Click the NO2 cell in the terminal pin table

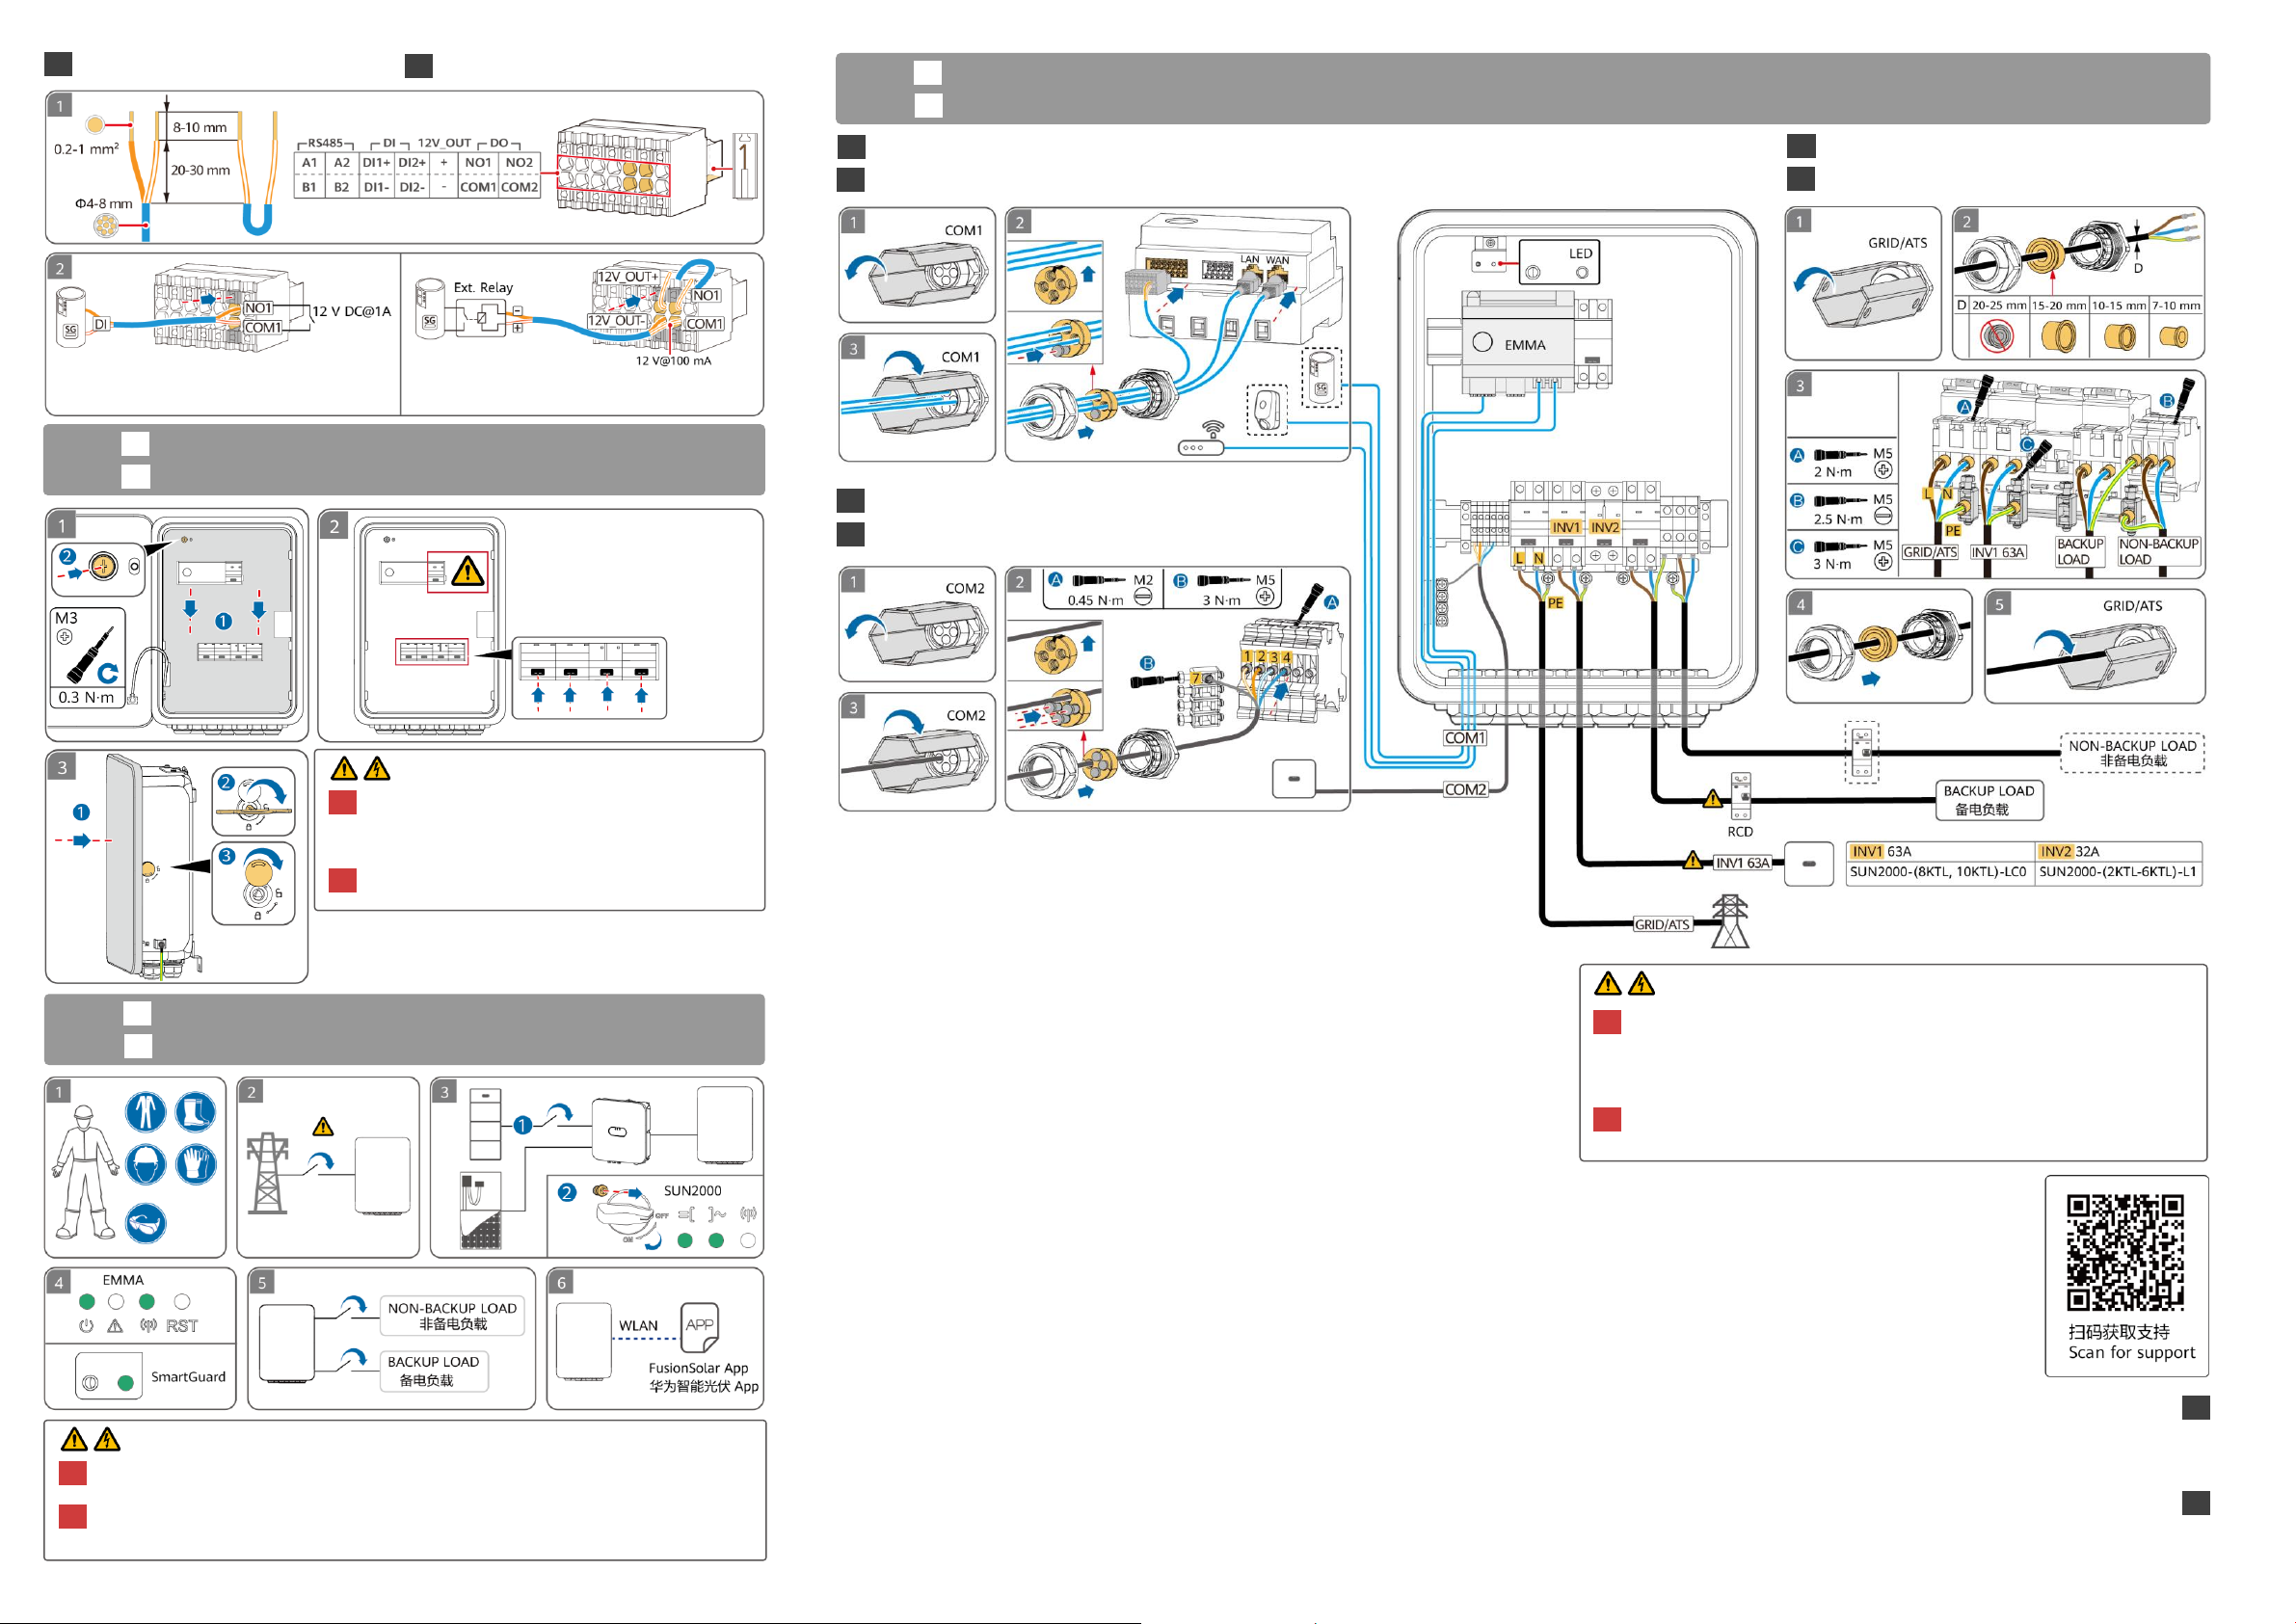(x=519, y=163)
